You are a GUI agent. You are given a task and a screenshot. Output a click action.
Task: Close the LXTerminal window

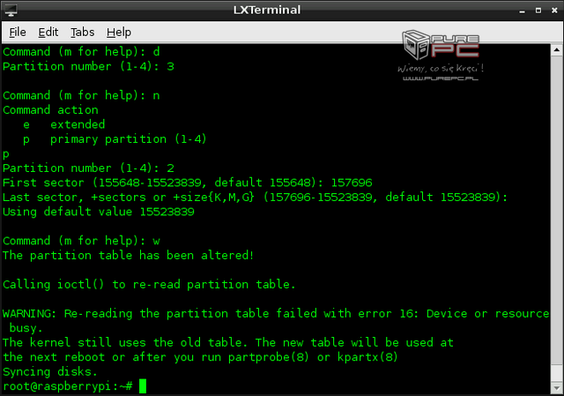click(x=554, y=11)
